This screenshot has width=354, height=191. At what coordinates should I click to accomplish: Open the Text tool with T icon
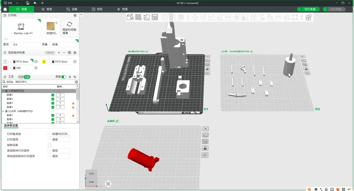(x=262, y=17)
